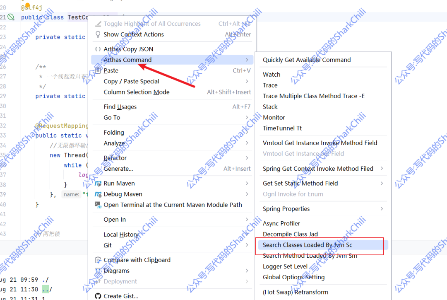Choose the Trace command

323,85
